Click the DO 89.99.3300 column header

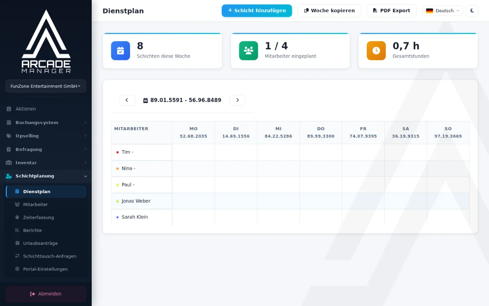pyautogui.click(x=321, y=133)
